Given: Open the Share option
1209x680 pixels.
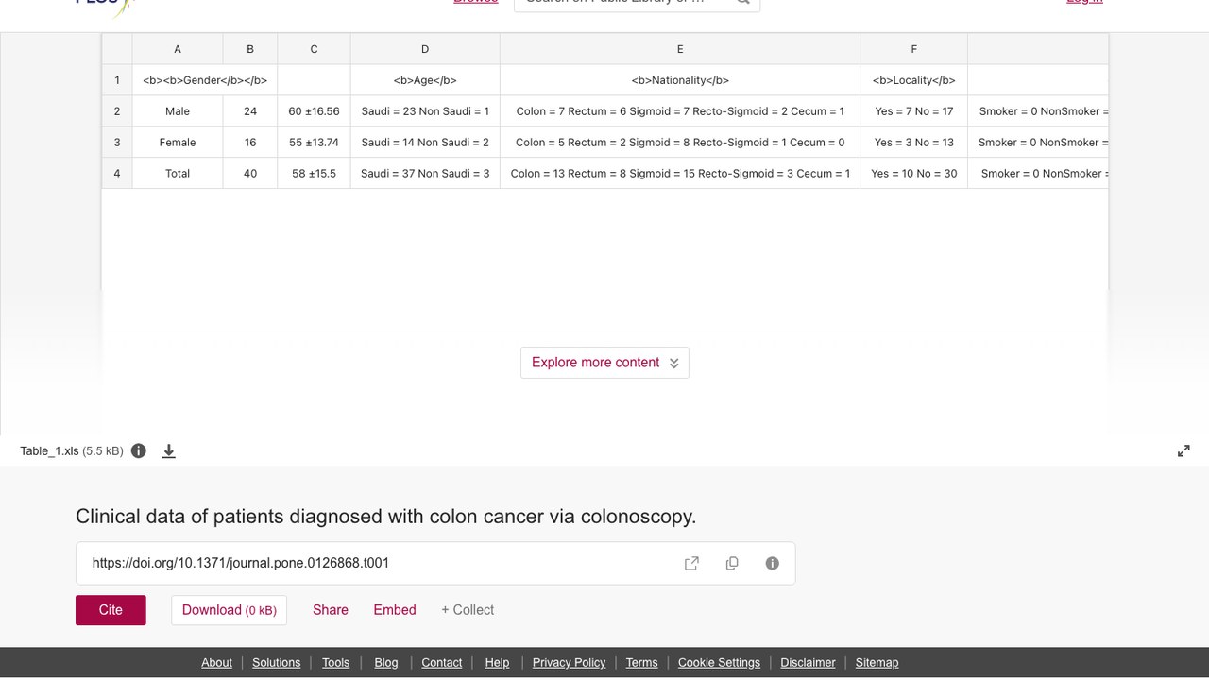Looking at the screenshot, I should coord(331,610).
